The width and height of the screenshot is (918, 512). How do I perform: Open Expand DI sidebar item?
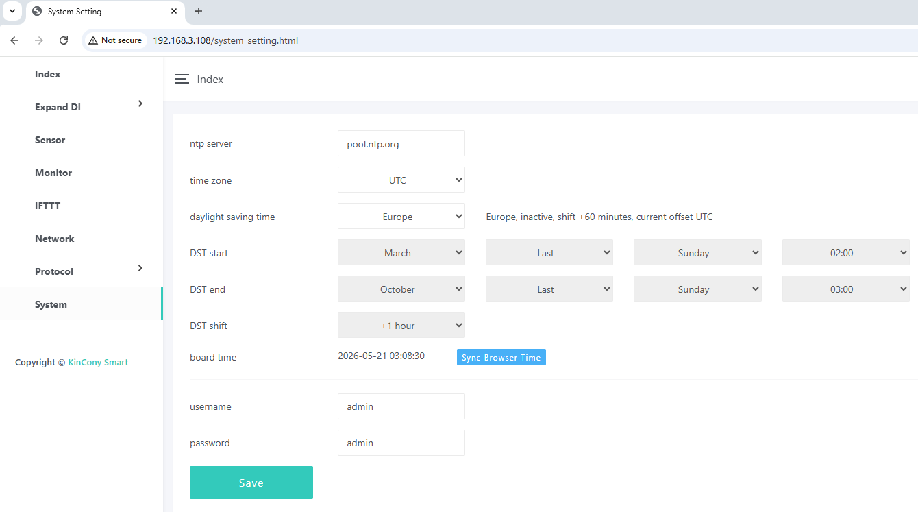(x=58, y=107)
